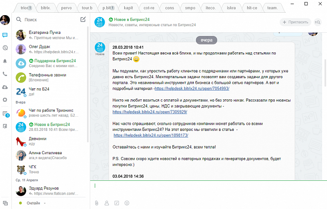Switch to the cons tab
This screenshot has width=327, height=209.
170,8
